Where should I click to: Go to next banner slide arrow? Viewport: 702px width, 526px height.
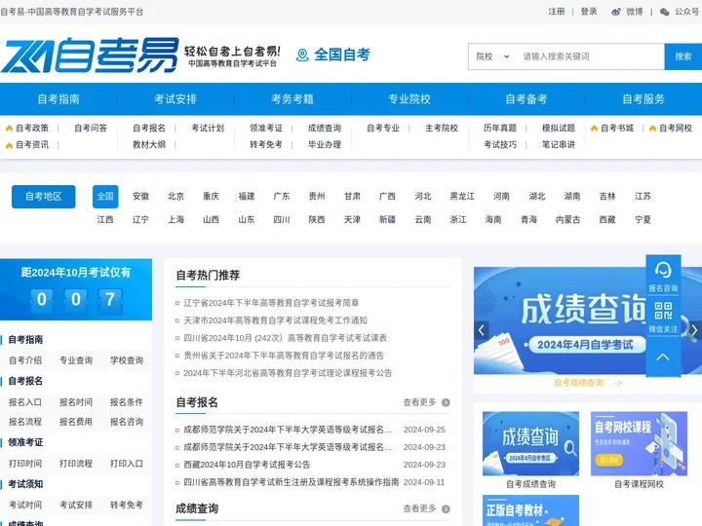[694, 330]
